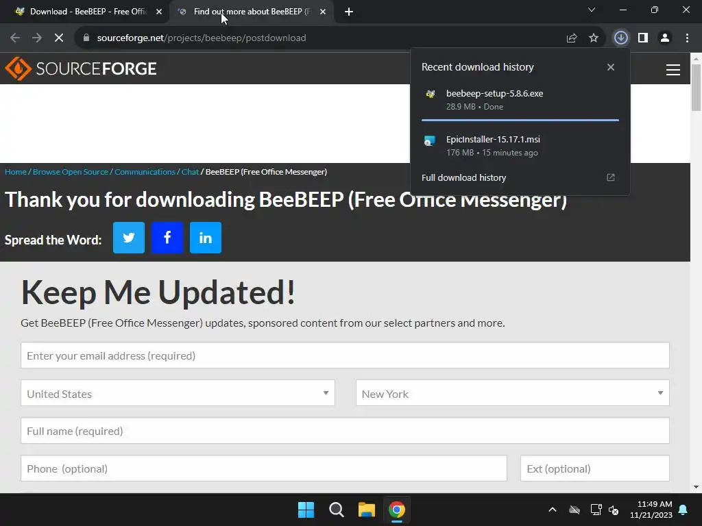This screenshot has height=526, width=702.
Task: Go forward to next page
Action: pyautogui.click(x=37, y=38)
